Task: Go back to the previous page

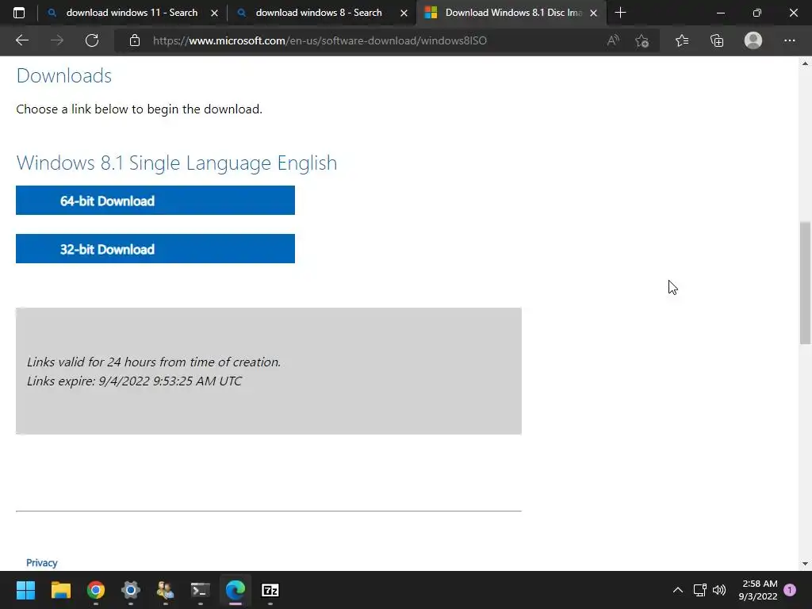Action: pyautogui.click(x=22, y=40)
